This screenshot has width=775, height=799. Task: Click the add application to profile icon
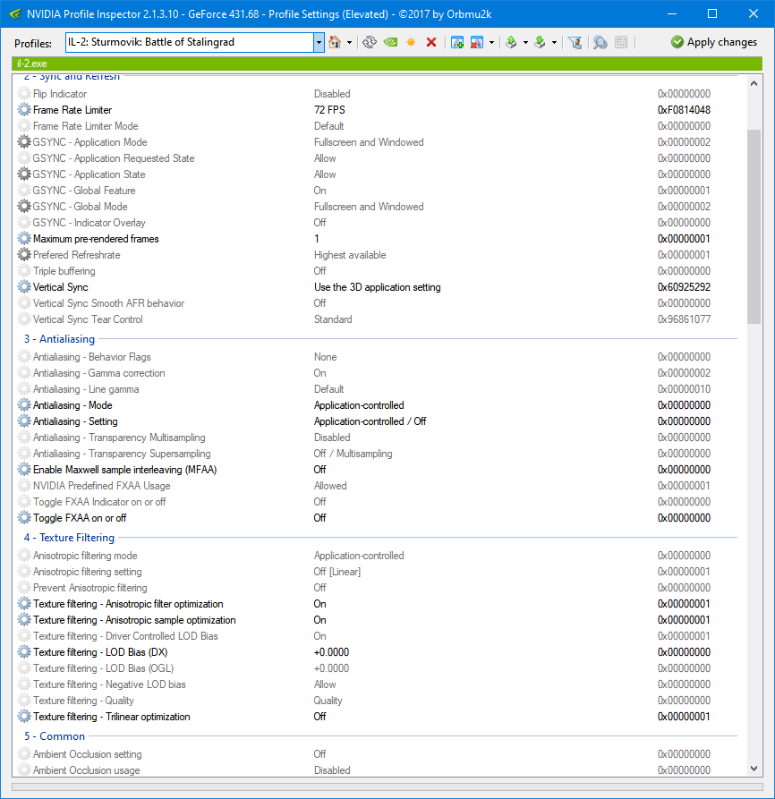click(x=457, y=42)
